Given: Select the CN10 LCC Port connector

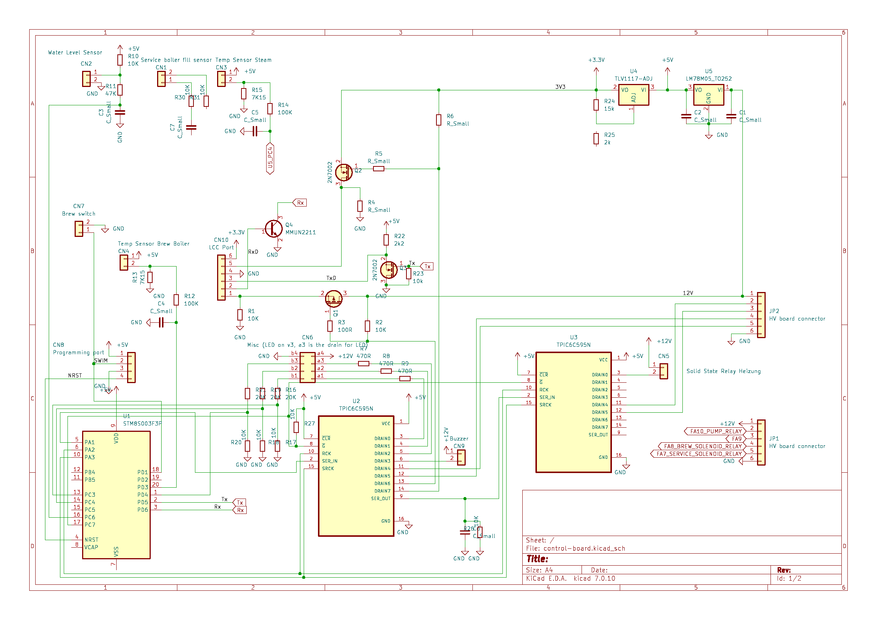Looking at the screenshot, I should point(221,277).
